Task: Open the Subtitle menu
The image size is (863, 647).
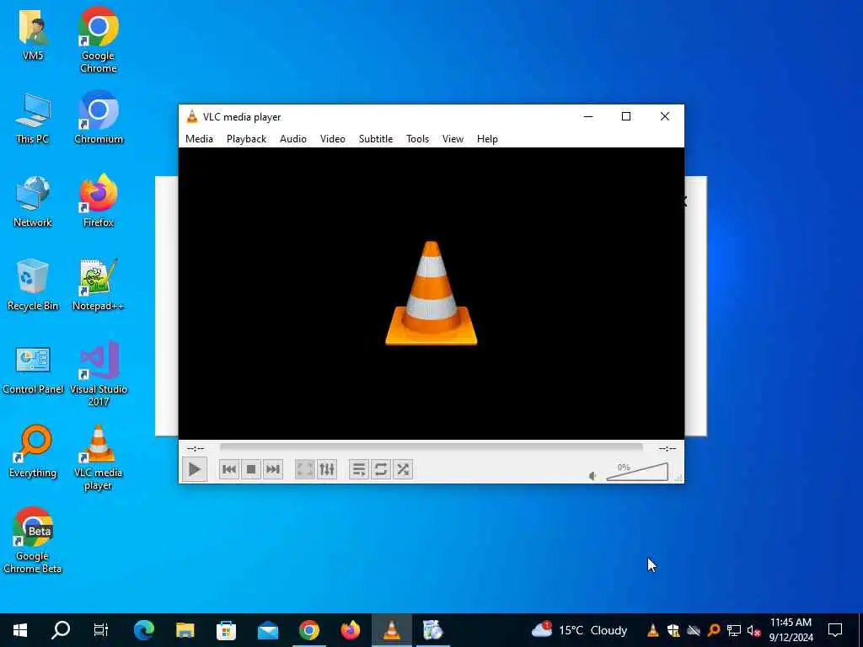Action: 376,139
